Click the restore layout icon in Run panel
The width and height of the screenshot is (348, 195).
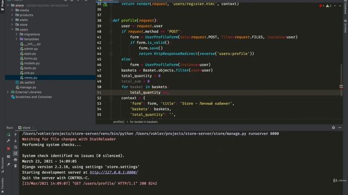click(x=9, y=157)
